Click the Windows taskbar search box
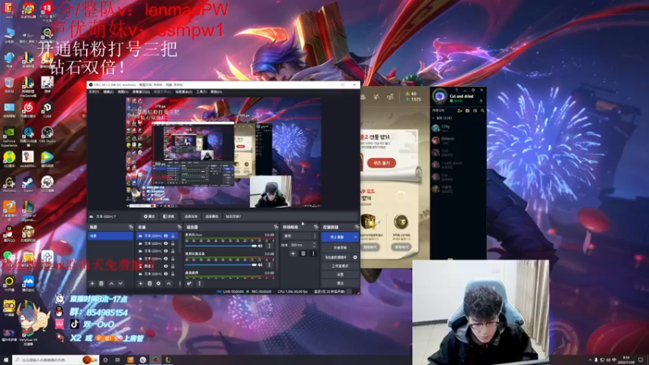The width and height of the screenshot is (649, 365). pyautogui.click(x=55, y=360)
